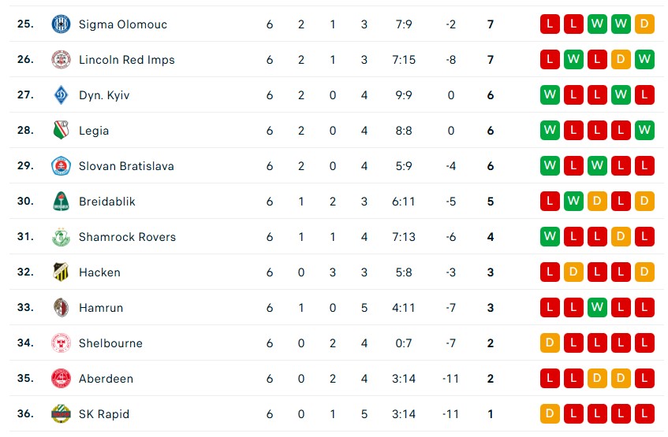Click the Shelbourne club logo
668x437 pixels.
pos(61,343)
